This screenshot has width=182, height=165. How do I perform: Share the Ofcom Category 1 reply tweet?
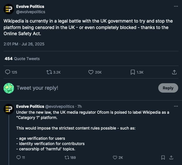(x=171, y=157)
